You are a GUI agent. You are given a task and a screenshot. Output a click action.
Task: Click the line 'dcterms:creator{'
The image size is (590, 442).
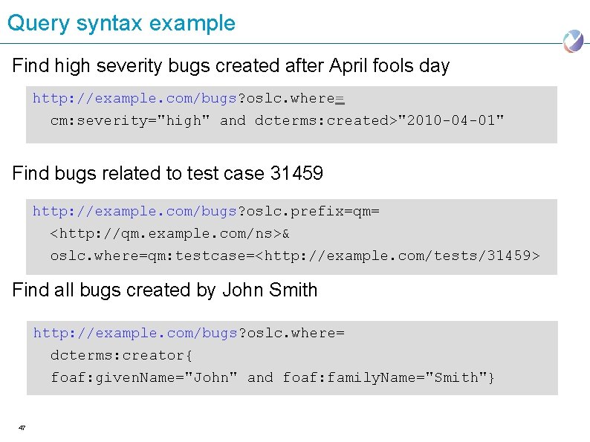pos(121,356)
